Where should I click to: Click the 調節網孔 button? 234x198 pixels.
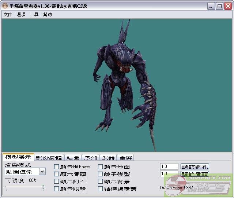(195, 166)
